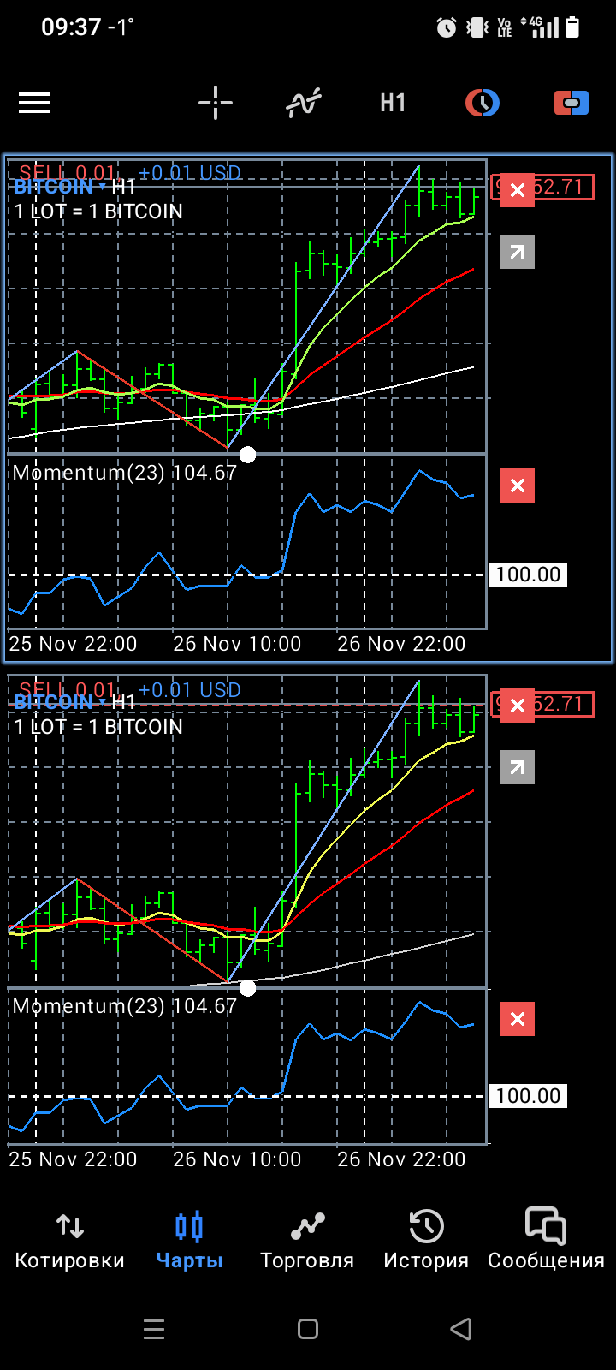Tap the 1 LOT = 1 BITCOIN text in bottom chart
Viewport: 616px width, 1370px height.
pyautogui.click(x=98, y=727)
